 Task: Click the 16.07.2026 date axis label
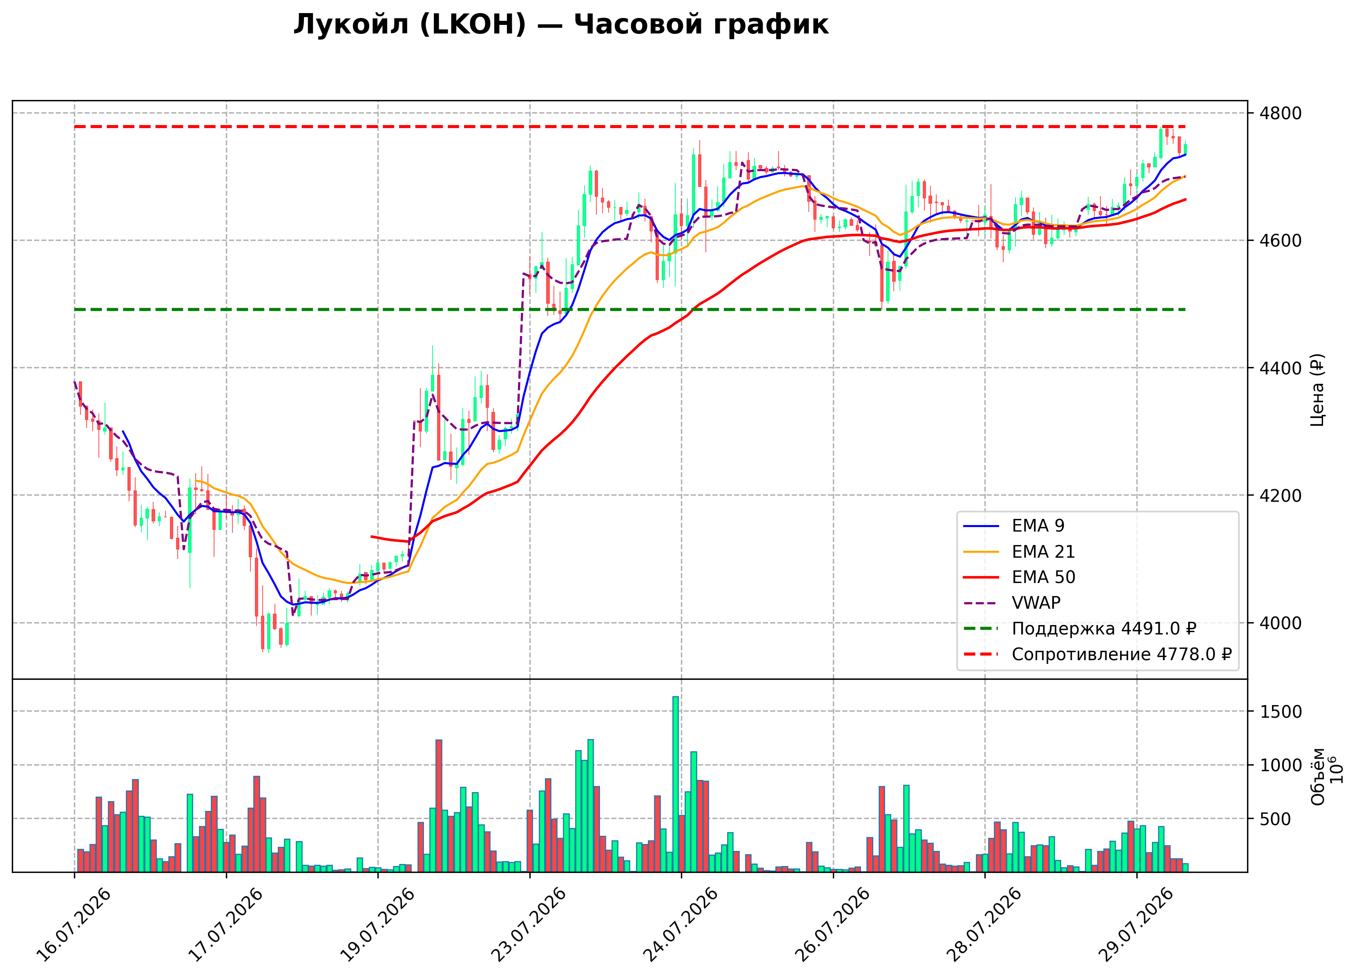73,924
